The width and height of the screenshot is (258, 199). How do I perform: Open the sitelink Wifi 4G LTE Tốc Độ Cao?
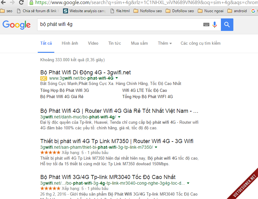(145, 90)
